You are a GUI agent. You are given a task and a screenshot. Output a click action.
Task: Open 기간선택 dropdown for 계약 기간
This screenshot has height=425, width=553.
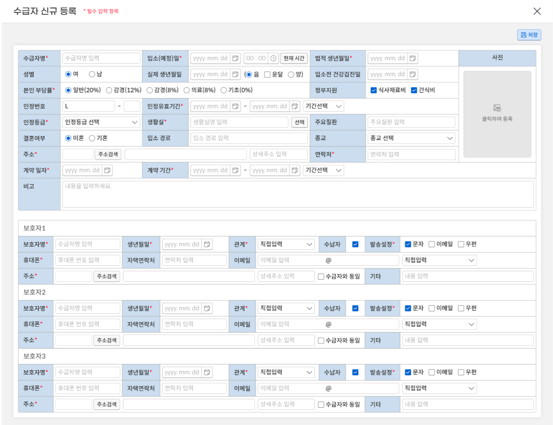323,170
